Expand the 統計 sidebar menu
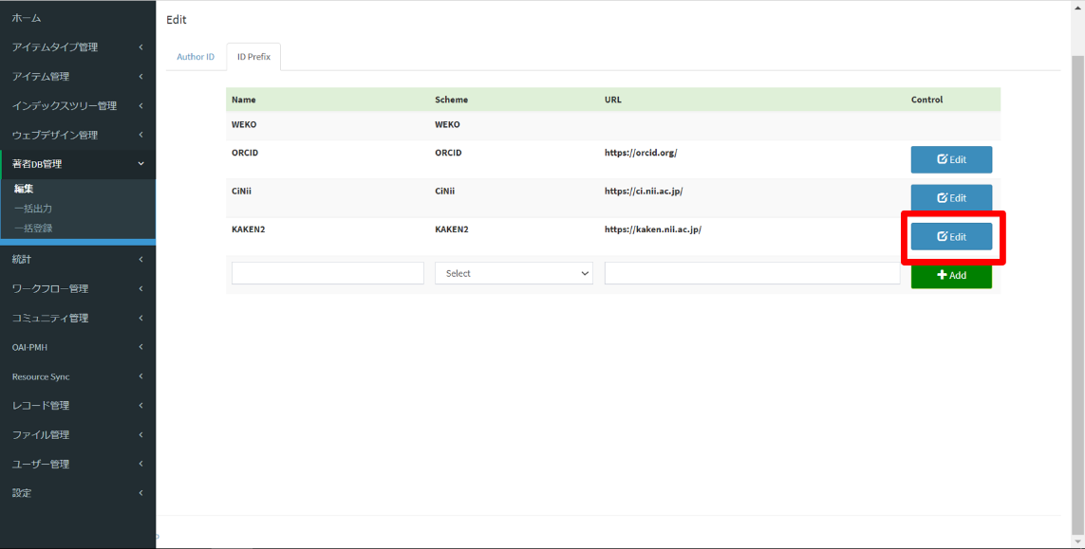Viewport: 1085px width, 549px height. point(22,259)
